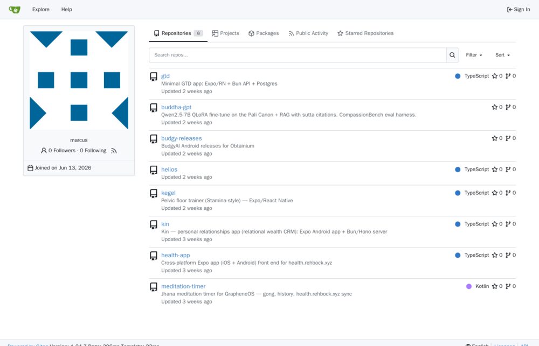Click the username marcus under avatar
The height and width of the screenshot is (346, 539).
(x=79, y=140)
